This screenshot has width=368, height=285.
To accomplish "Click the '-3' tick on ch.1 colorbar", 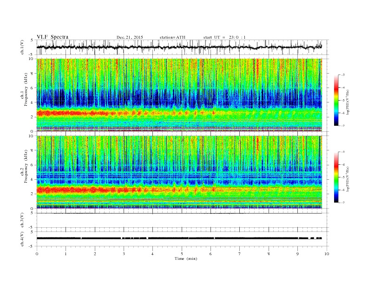I will click(343, 75).
